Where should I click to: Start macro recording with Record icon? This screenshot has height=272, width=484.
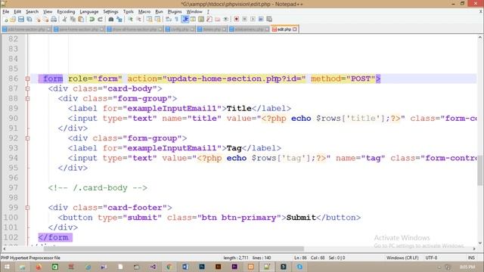[x=236, y=20]
